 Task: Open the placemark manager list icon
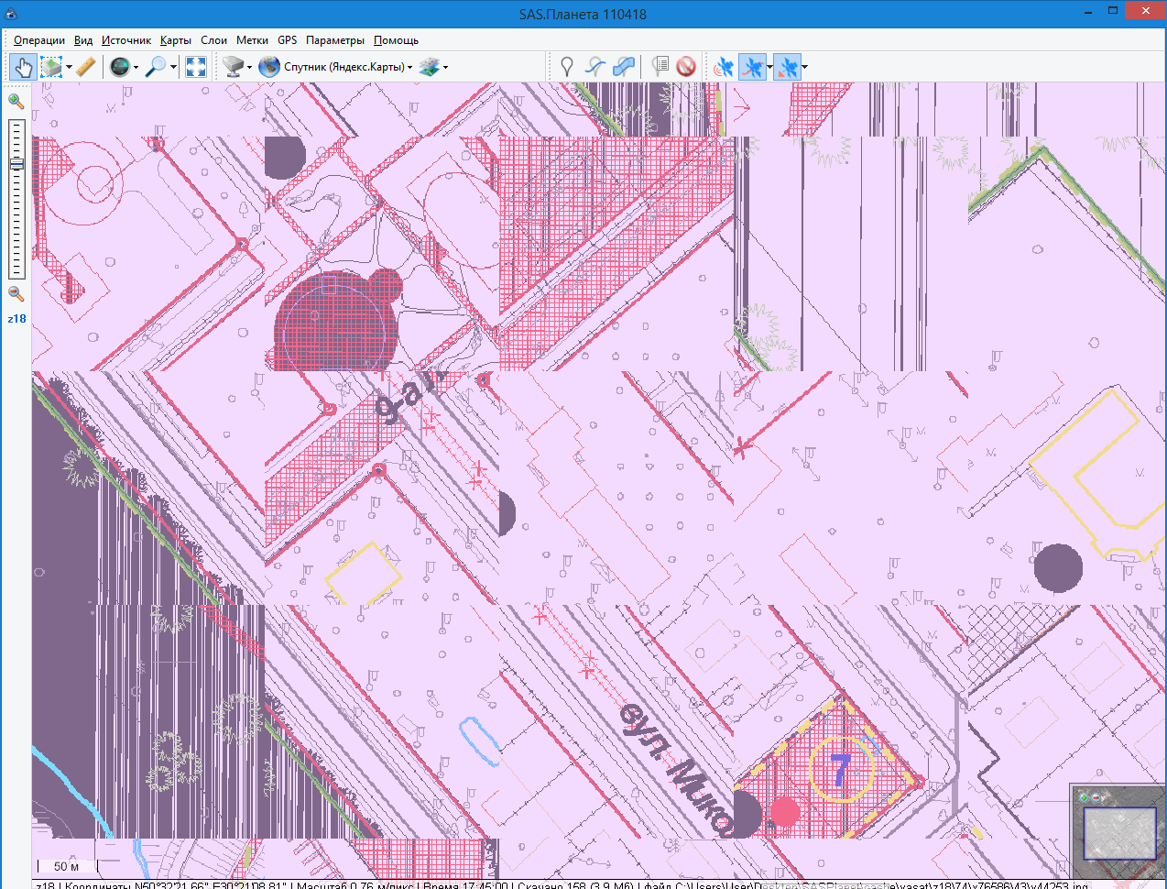click(660, 67)
